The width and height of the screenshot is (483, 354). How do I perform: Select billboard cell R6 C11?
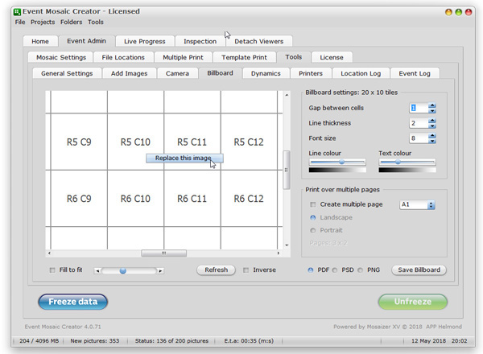pyautogui.click(x=192, y=199)
